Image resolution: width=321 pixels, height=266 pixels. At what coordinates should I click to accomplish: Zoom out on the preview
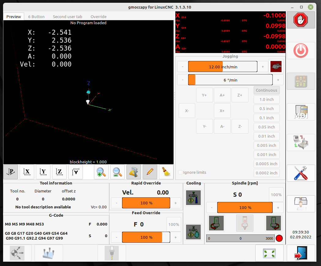tap(117, 172)
